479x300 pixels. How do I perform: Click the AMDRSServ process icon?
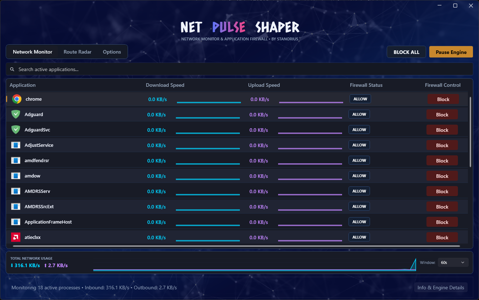(15, 191)
